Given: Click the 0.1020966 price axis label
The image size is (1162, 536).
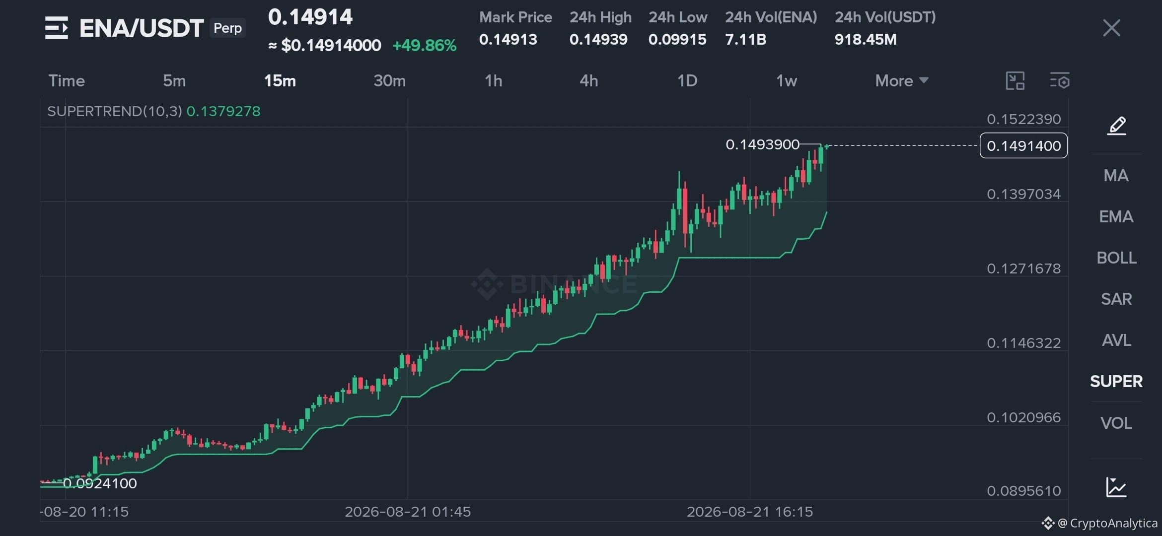Looking at the screenshot, I should point(1023,417).
